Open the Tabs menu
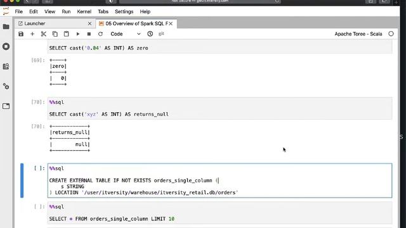Screen dimensions: 406x228 click(103, 11)
